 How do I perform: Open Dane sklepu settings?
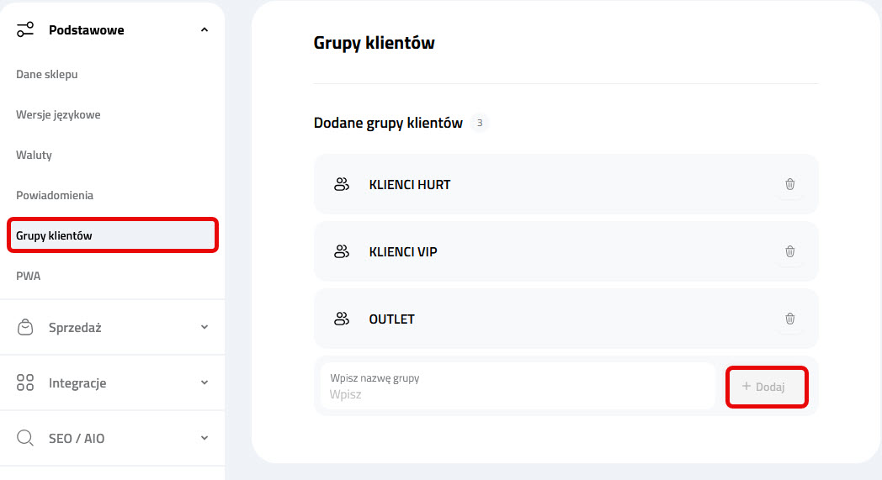(x=46, y=74)
